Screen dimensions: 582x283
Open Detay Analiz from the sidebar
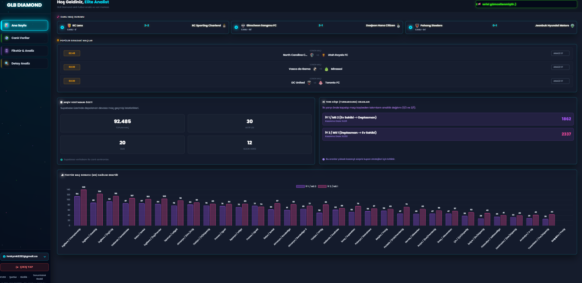24,64
